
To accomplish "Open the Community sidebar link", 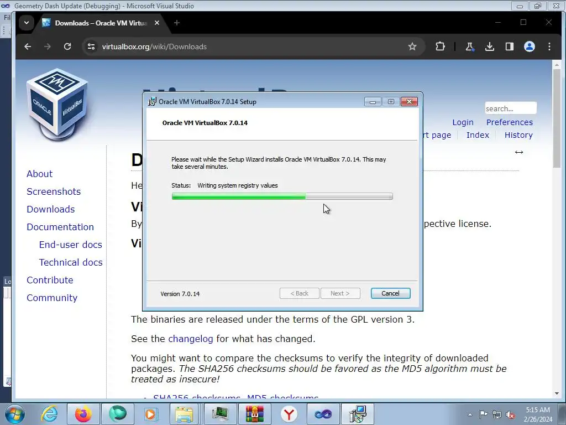I will tap(52, 298).
